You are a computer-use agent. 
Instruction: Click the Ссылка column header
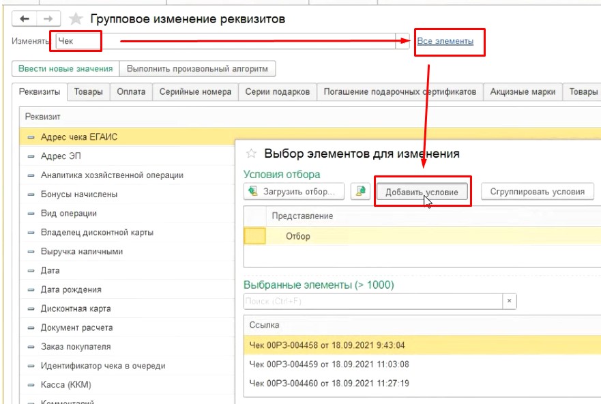tap(422, 325)
